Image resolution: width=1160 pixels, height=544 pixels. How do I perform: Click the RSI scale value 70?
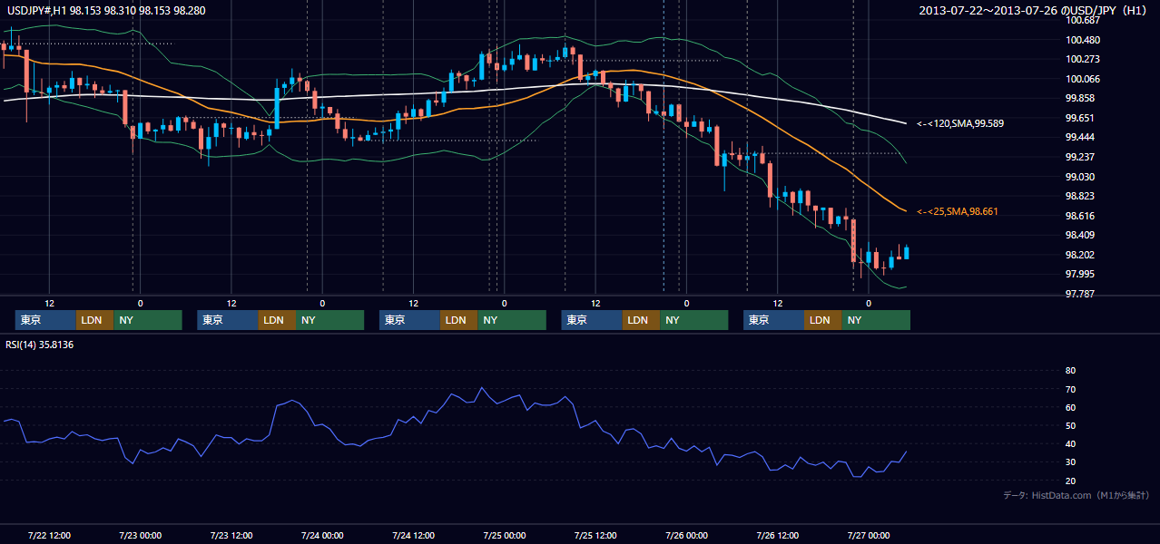point(1070,389)
